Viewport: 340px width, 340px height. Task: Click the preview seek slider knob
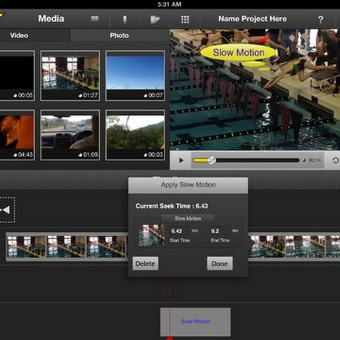coord(212,161)
